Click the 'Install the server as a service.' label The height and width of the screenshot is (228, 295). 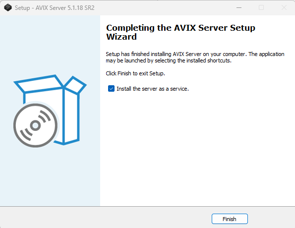153,89
